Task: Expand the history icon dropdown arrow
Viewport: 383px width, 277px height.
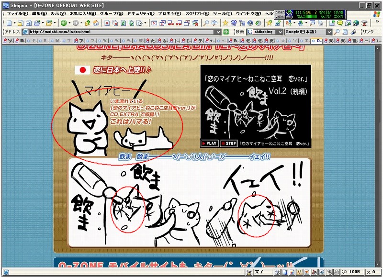Action: pos(145,23)
